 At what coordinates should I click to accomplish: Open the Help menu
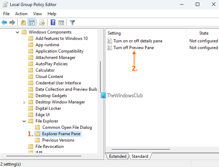pyautogui.click(x=52, y=14)
